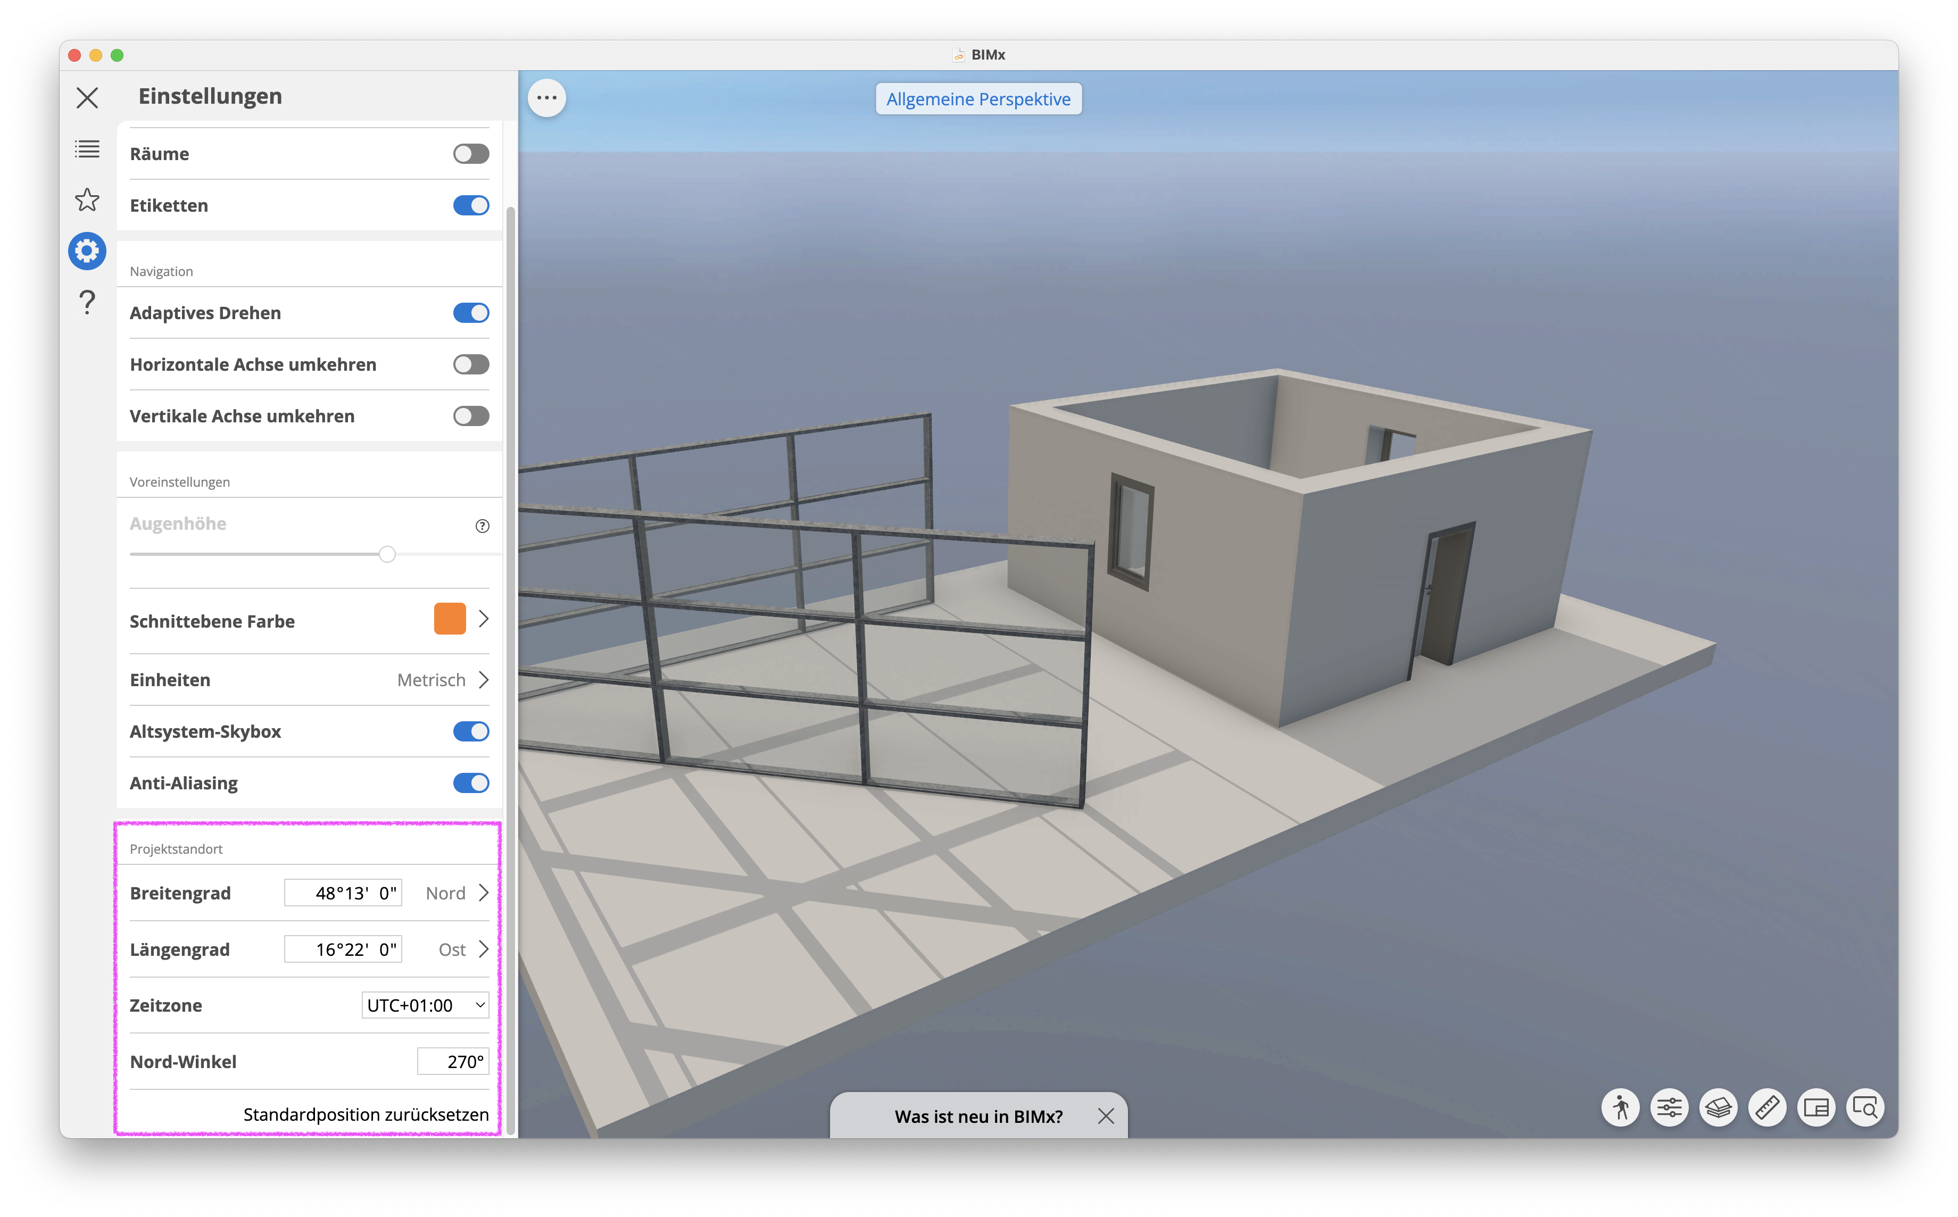Click the 'Ost' longitude direction text
Screen dimensions: 1958x1217
(452, 950)
